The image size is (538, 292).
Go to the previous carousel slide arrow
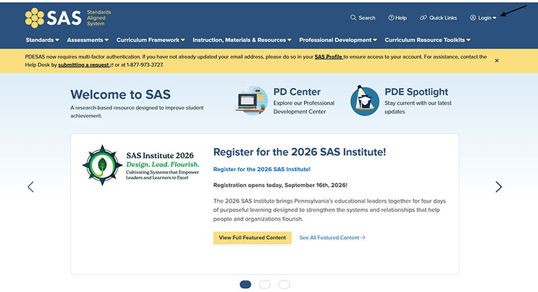30,187
